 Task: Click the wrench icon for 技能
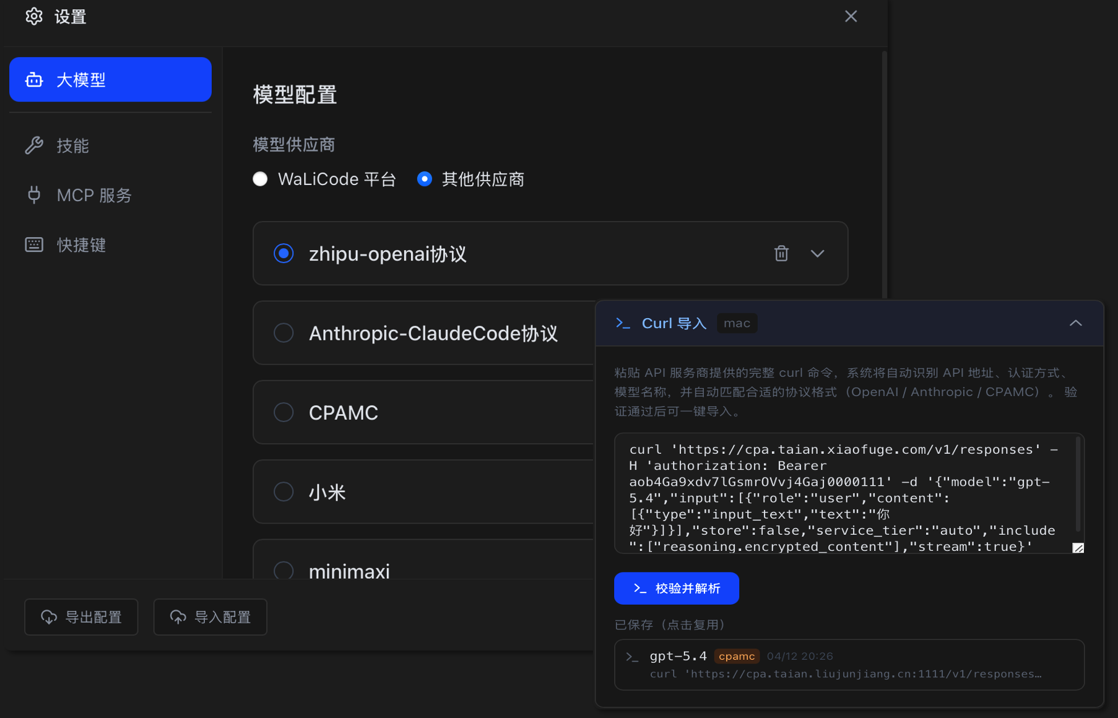tap(34, 145)
